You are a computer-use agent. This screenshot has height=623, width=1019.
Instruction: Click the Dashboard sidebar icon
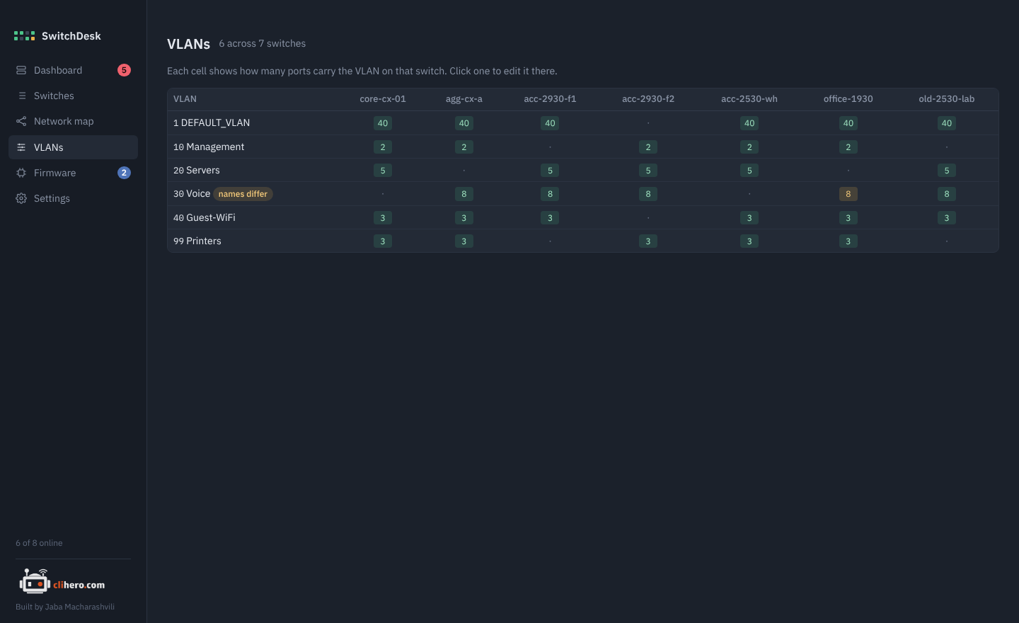[21, 70]
